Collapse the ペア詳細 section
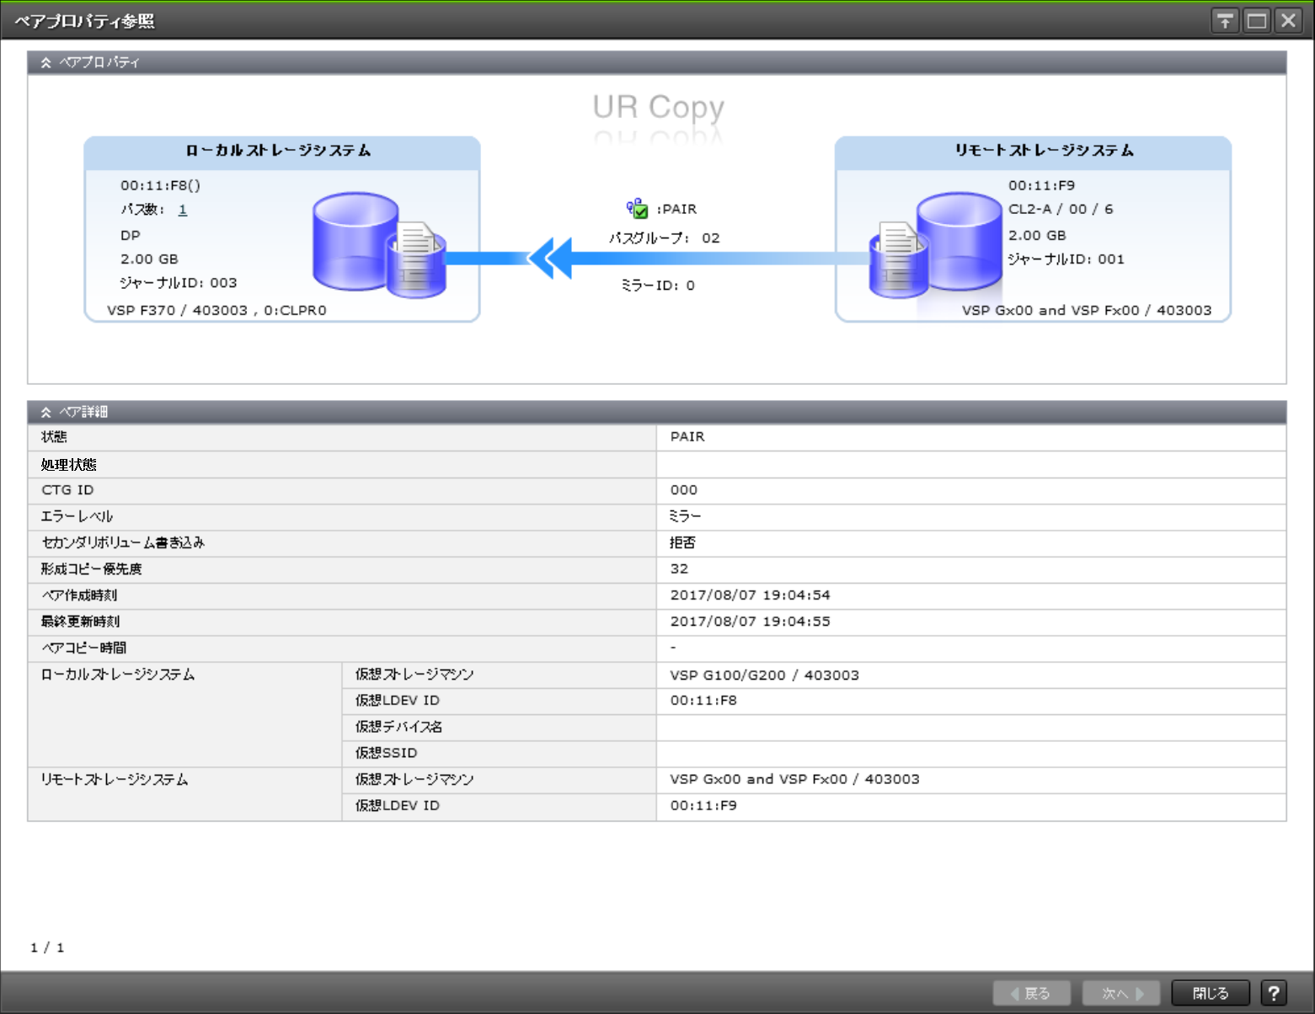1315x1014 pixels. [46, 412]
